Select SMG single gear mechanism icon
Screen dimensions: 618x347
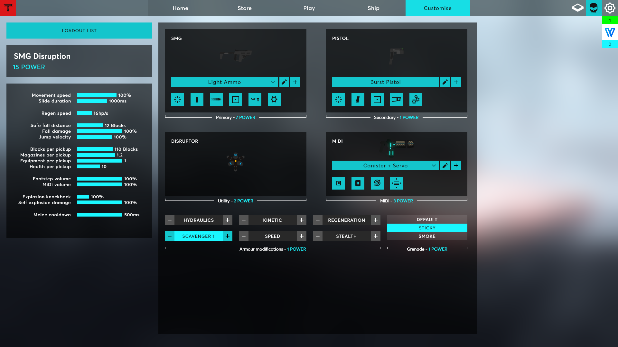tap(274, 100)
